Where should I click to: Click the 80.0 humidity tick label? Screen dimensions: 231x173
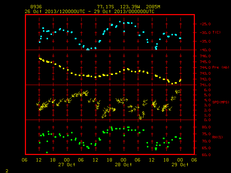click(206, 127)
